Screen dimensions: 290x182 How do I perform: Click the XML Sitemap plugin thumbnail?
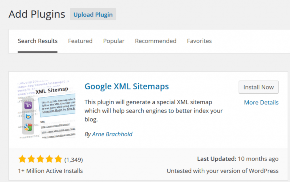(47, 109)
